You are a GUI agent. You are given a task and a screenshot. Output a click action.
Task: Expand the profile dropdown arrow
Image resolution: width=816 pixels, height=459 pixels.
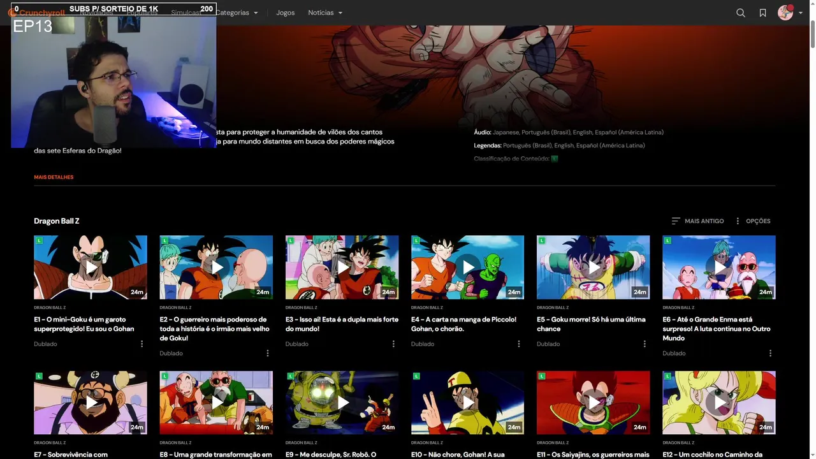click(x=801, y=13)
